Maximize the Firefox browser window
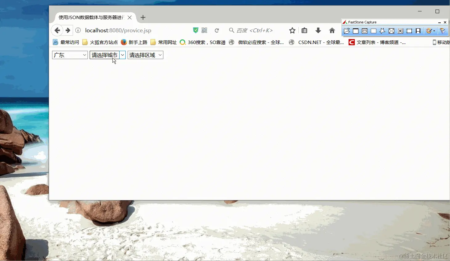This screenshot has height=261, width=450. tap(437, 11)
